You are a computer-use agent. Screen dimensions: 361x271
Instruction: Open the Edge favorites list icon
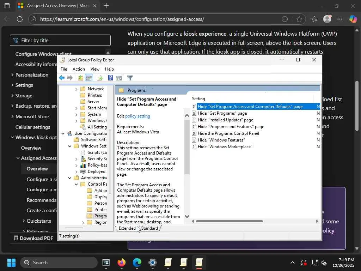coord(314,19)
